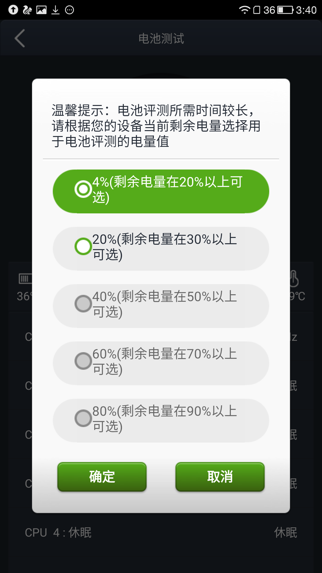This screenshot has width=322, height=573.
Task: Tap the battery icon in status bar
Action: 285,10
